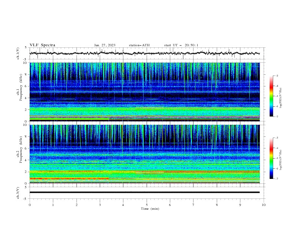297x230 pixels.
Task: Click the thick black ch.3 voltage trace
Action: (144, 192)
